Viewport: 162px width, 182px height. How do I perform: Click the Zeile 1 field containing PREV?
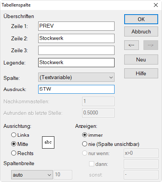pyautogui.click(x=76, y=26)
